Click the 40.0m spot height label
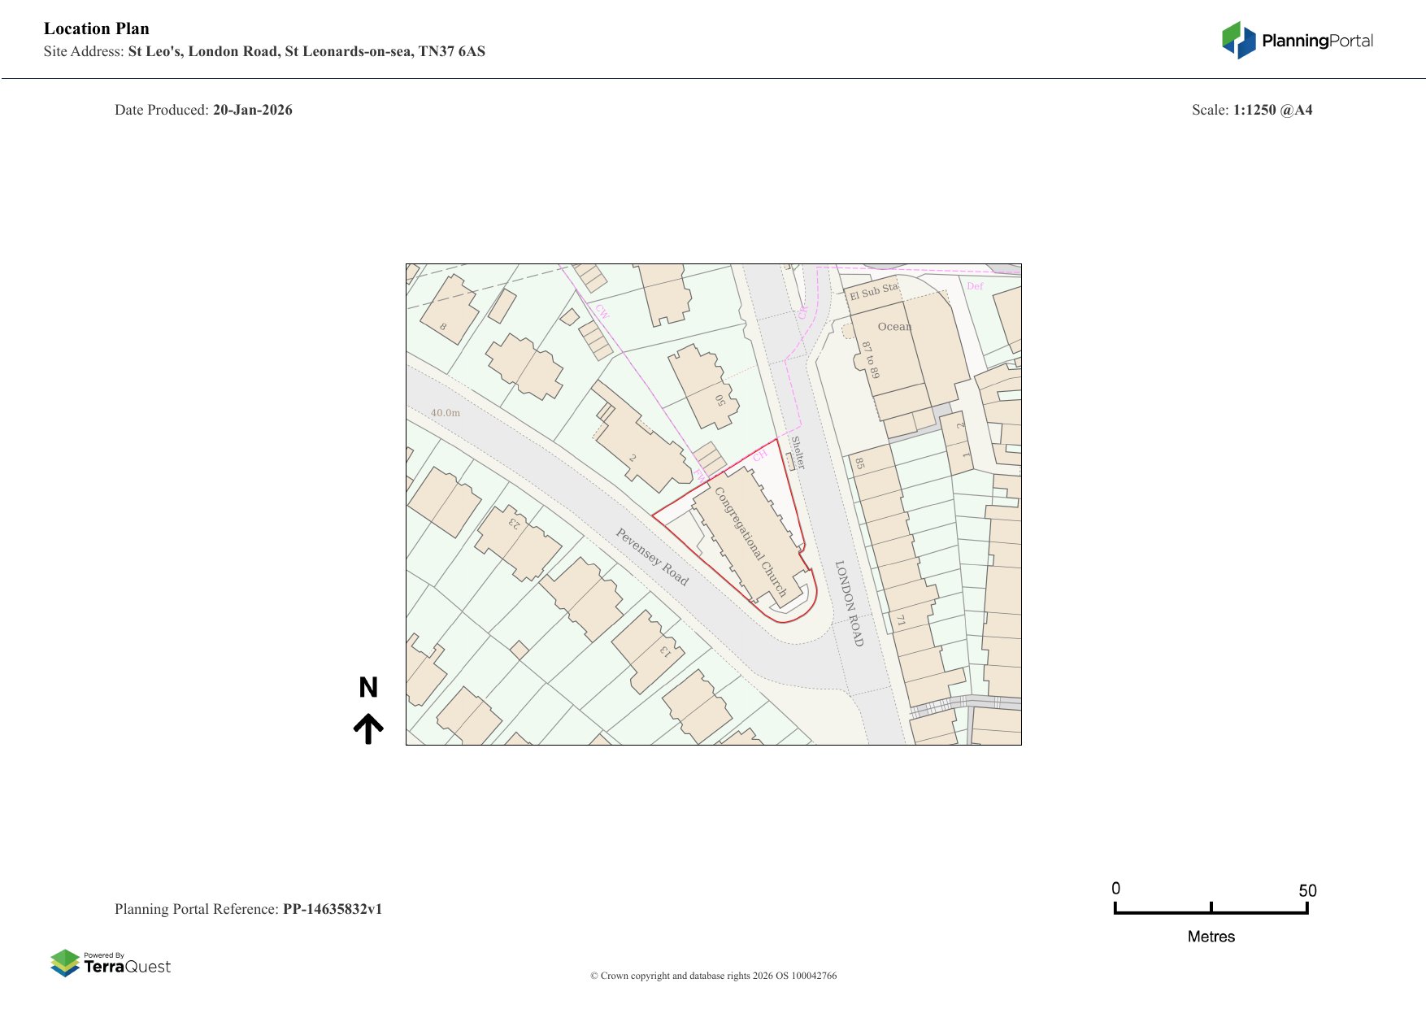The width and height of the screenshot is (1426, 1009). (x=446, y=413)
